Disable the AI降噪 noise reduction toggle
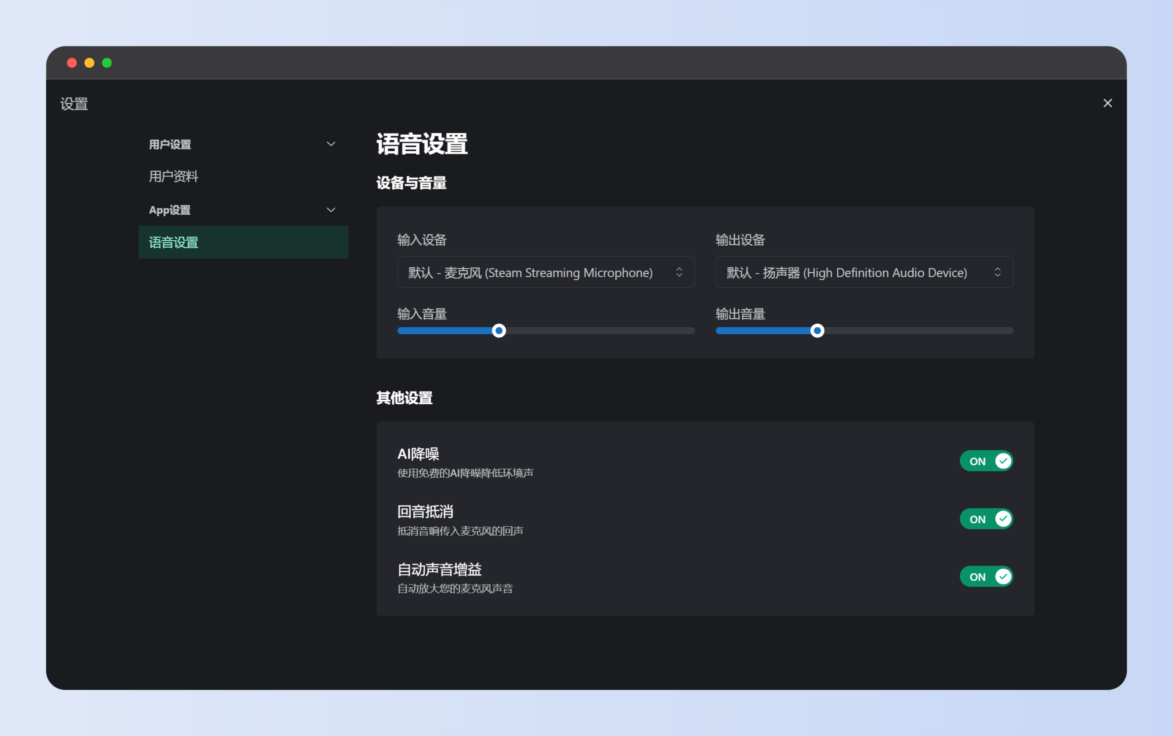 tap(985, 461)
